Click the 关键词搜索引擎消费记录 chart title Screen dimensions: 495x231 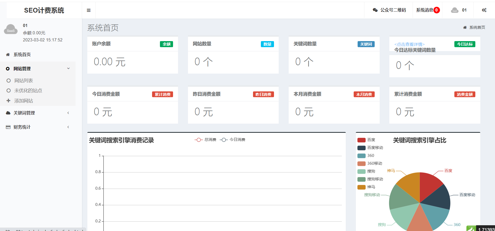coord(121,140)
